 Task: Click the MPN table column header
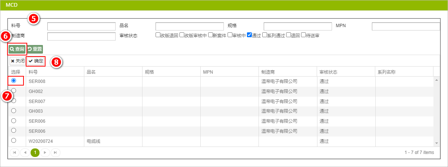[229, 72]
